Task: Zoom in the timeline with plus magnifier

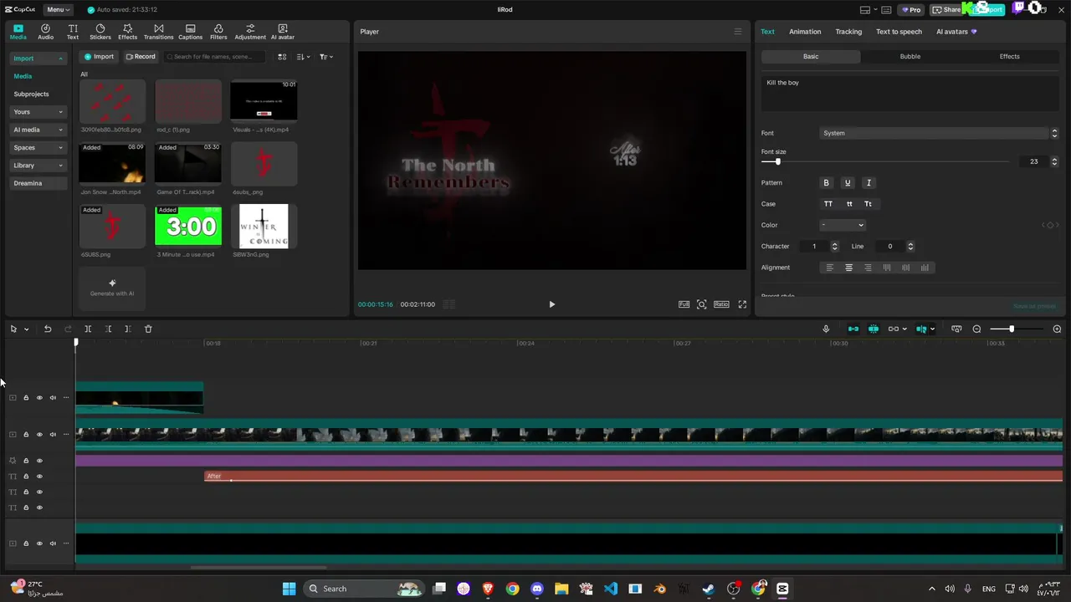Action: point(1057,329)
